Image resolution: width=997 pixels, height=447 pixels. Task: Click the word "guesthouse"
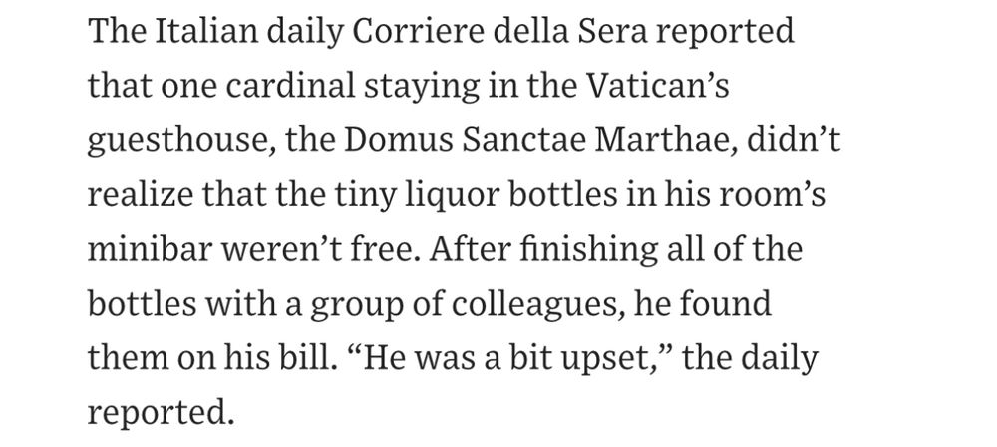tap(180, 141)
